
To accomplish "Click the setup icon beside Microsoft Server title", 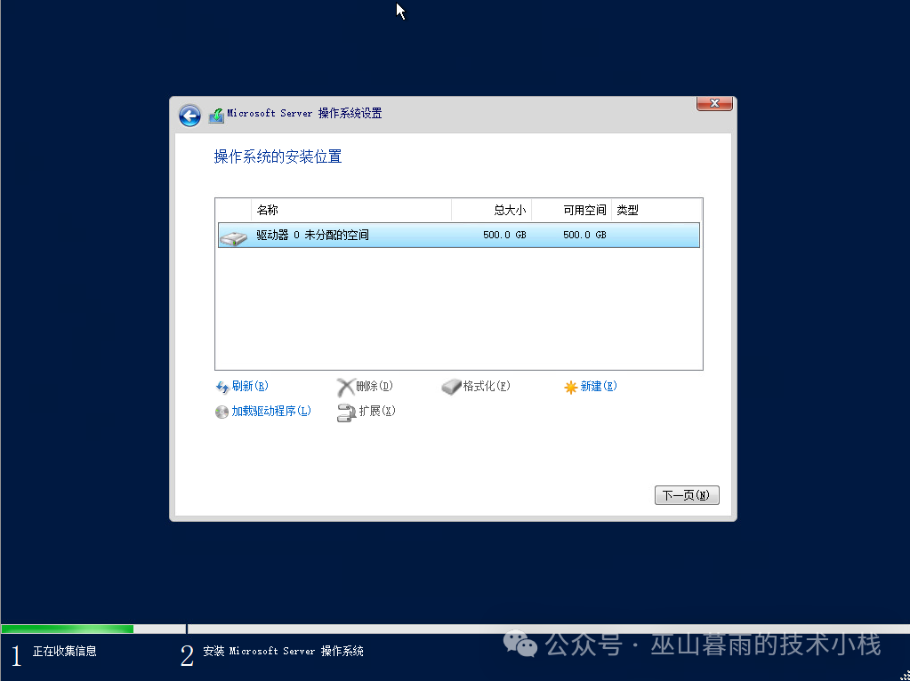I will [x=216, y=116].
